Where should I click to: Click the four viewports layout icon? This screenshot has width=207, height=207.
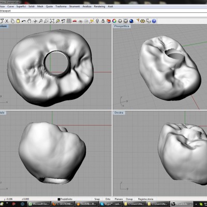tap(69, 21)
